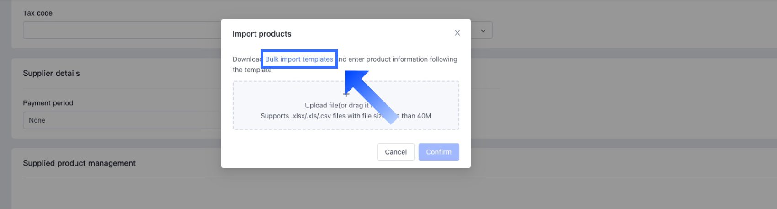
Task: Close the Import products dialog
Action: [x=457, y=33]
